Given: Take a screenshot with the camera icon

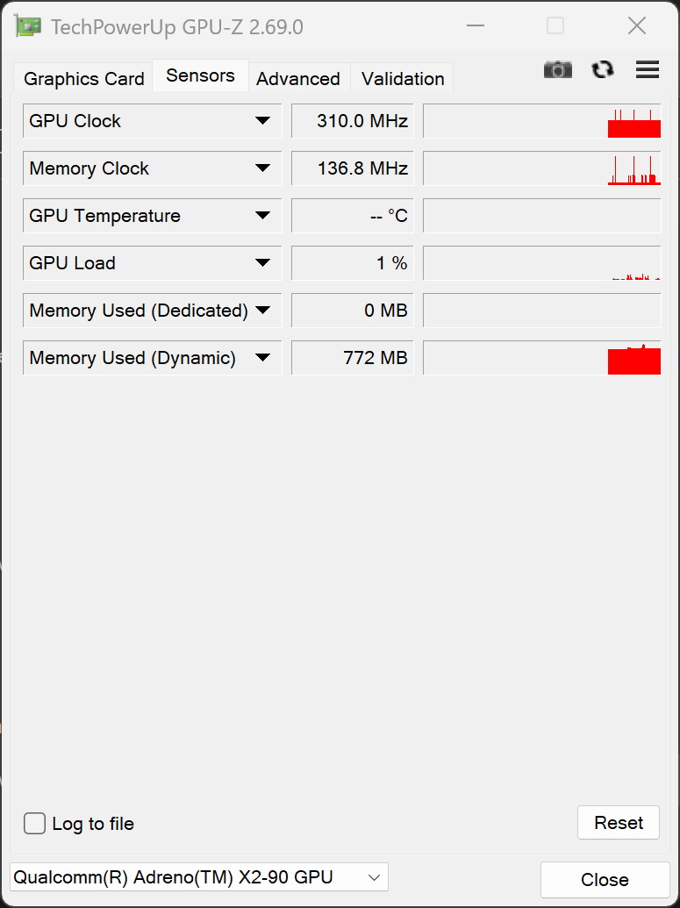Looking at the screenshot, I should (x=557, y=70).
